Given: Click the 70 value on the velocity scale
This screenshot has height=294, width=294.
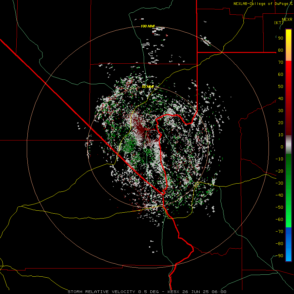Looking at the screenshot, I should [281, 62].
